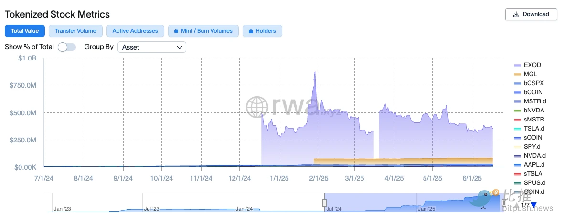The width and height of the screenshot is (563, 221).
Task: Toggle MGL series in legend
Action: 526,74
